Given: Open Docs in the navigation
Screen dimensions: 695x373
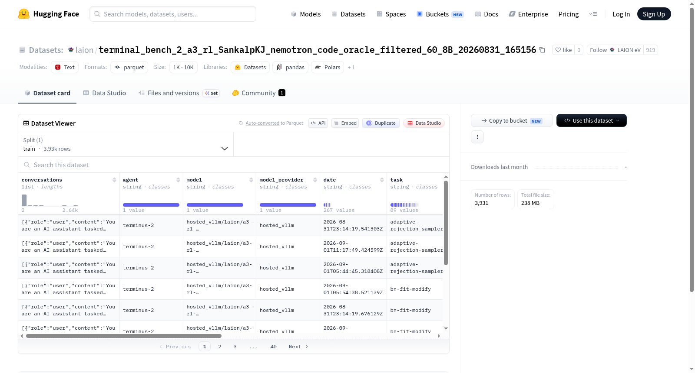Looking at the screenshot, I should [486, 14].
